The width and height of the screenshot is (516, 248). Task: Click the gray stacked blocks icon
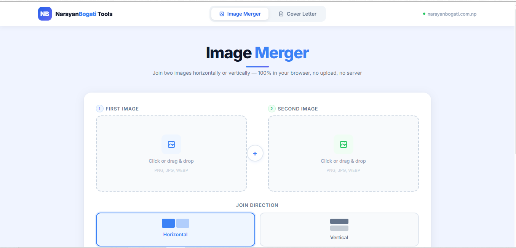[x=339, y=225]
